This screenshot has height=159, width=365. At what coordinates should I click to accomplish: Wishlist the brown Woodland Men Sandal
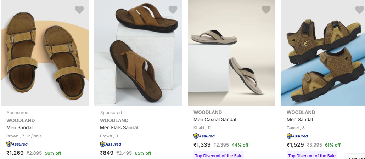tap(79, 10)
